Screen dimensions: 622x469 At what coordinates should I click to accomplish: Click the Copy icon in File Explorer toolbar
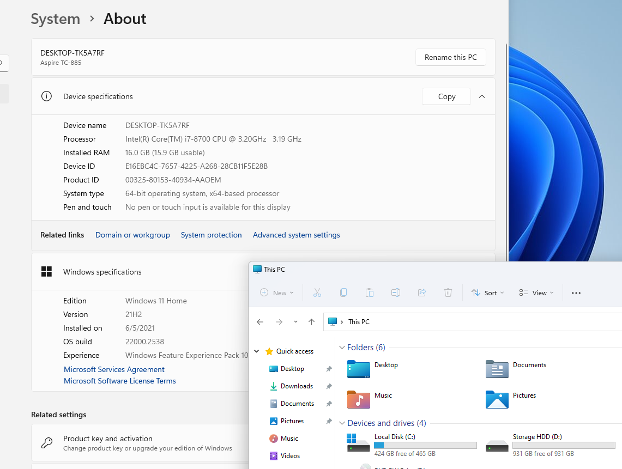(x=343, y=293)
